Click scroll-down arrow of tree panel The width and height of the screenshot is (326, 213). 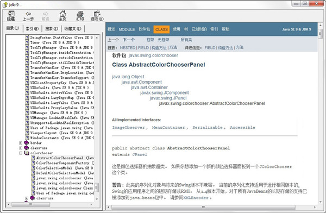coord(97,199)
